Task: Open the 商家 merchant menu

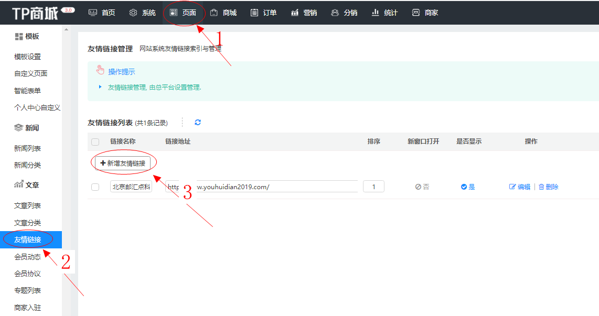Action: pyautogui.click(x=425, y=13)
